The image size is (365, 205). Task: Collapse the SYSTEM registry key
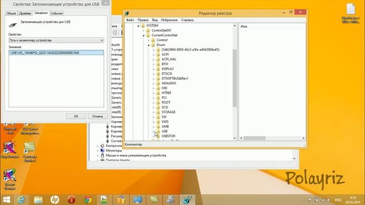(138, 26)
